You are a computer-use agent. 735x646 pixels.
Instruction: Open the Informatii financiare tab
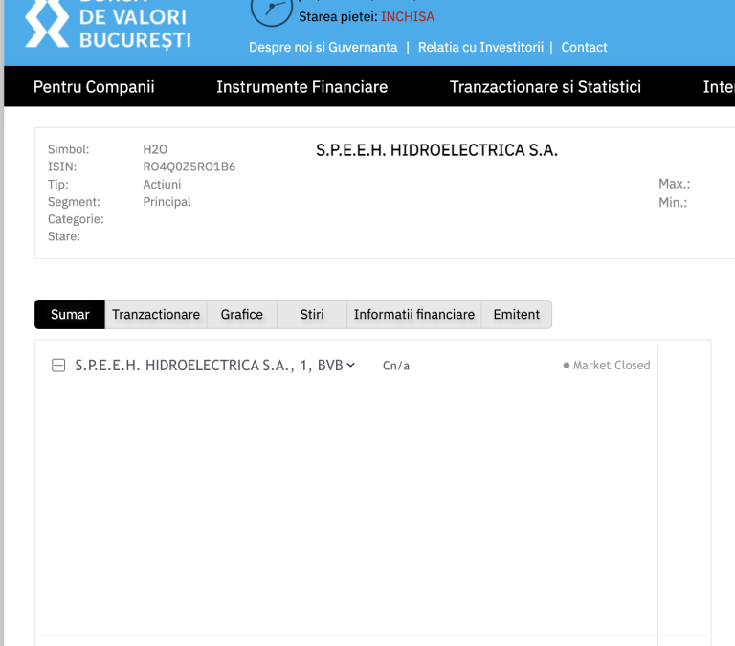click(x=414, y=315)
